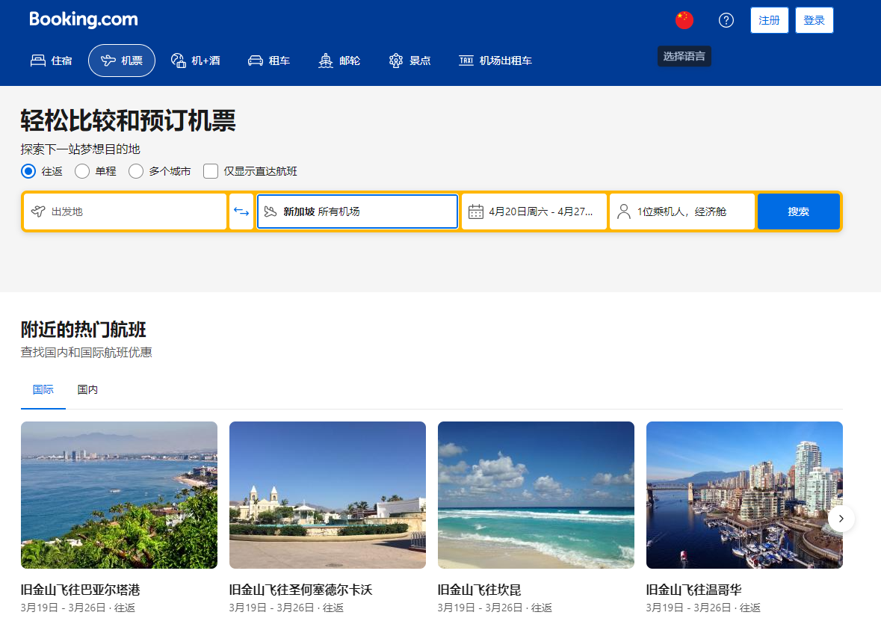Image resolution: width=881 pixels, height=624 pixels.
Task: Open the 邮轮 cruise ship section
Action: [x=339, y=61]
